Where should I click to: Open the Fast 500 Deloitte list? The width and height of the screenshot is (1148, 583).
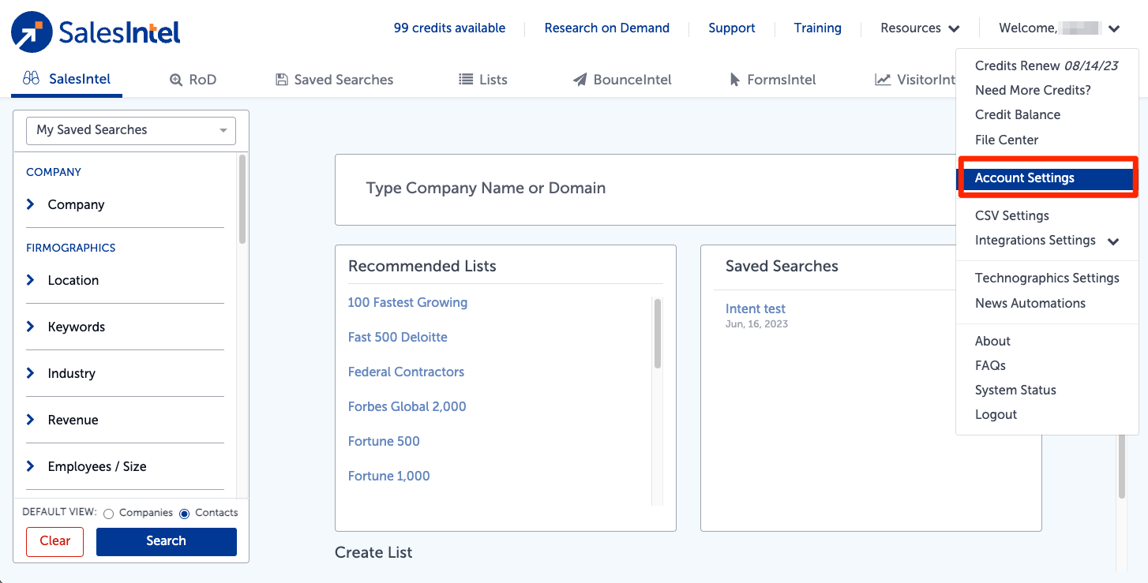(398, 337)
